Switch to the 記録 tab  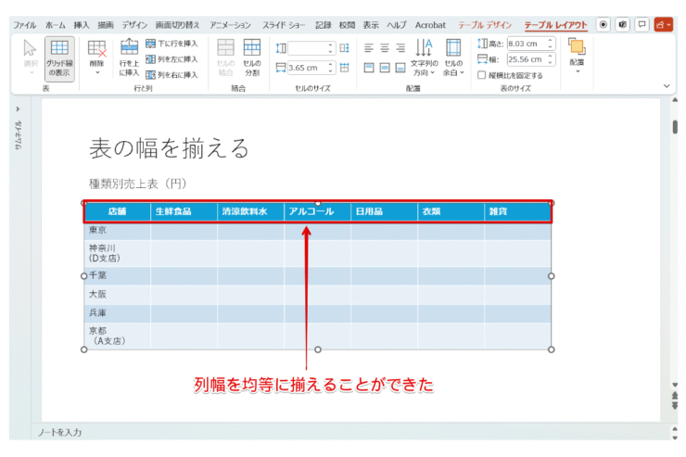click(324, 25)
